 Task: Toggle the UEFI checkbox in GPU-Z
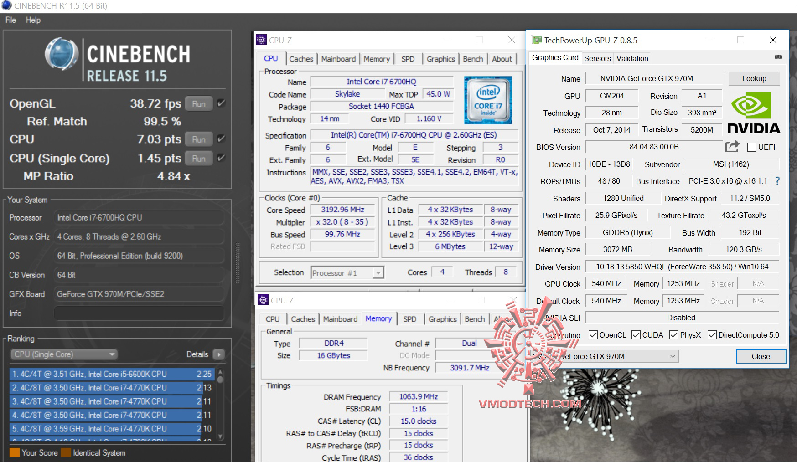pyautogui.click(x=752, y=147)
